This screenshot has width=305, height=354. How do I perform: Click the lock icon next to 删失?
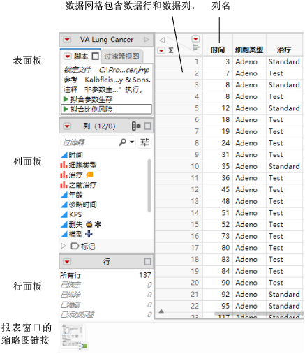pyautogui.click(x=89, y=224)
